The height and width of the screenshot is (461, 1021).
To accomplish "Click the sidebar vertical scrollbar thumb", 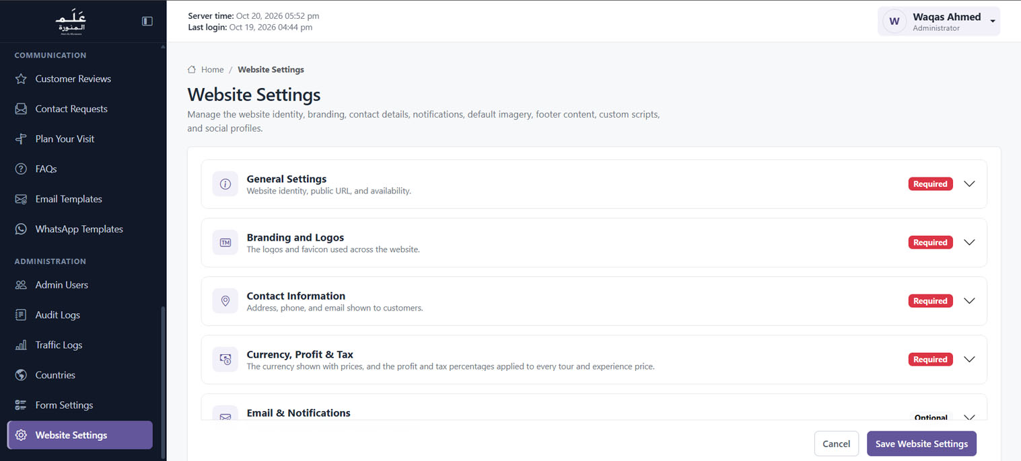I will pos(162,383).
